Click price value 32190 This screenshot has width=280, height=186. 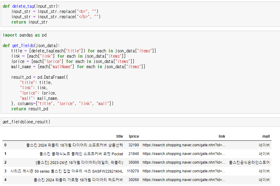[133, 145]
